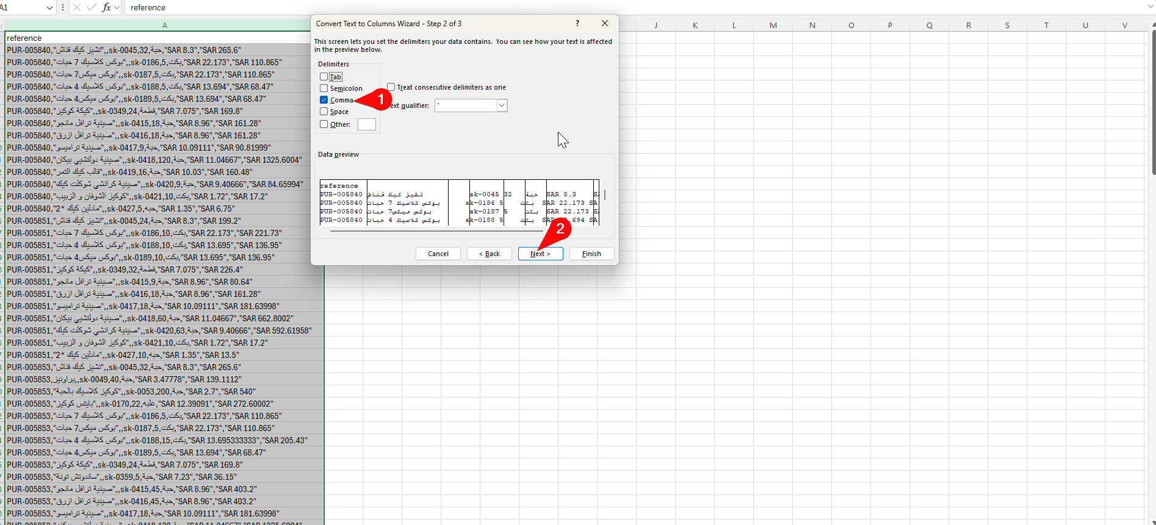
Task: Expand the formula bar using right chevron
Action: 1150,7
